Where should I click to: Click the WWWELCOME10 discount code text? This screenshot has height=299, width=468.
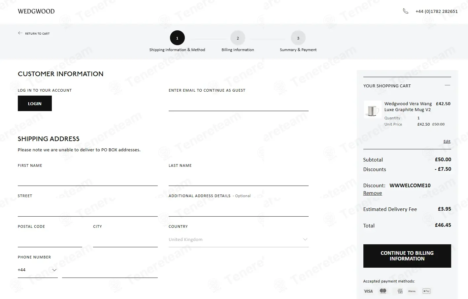coord(410,186)
